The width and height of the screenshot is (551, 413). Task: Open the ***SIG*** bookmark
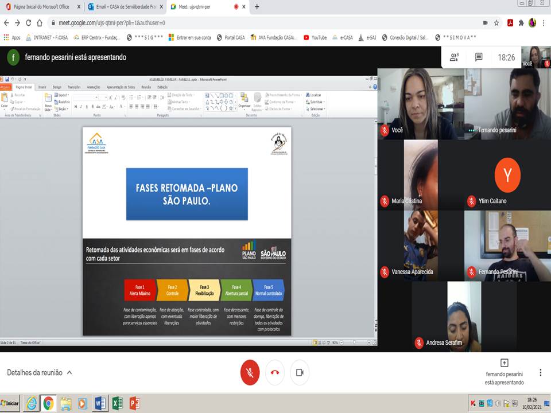click(145, 37)
